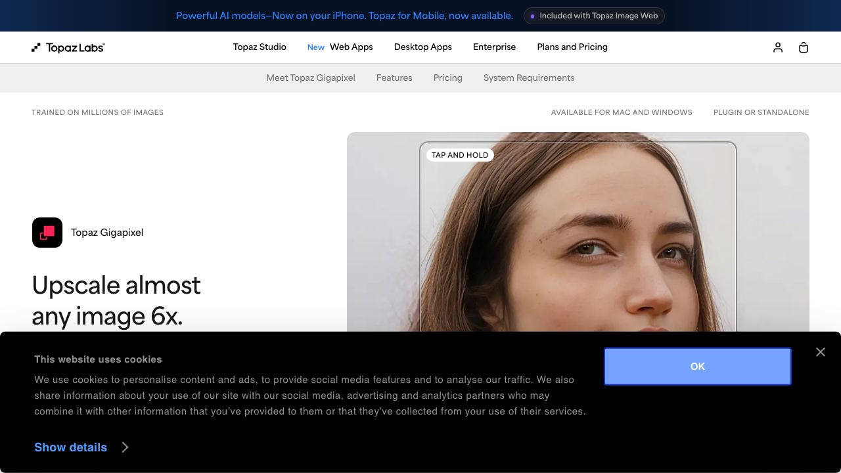View System Requirements section

529,78
